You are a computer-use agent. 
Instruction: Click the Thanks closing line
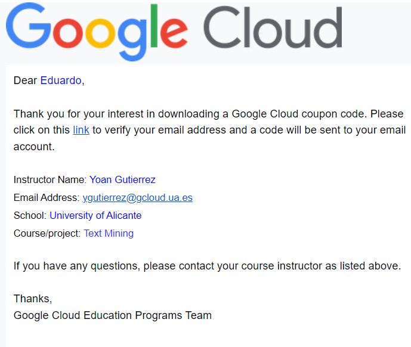point(33,299)
